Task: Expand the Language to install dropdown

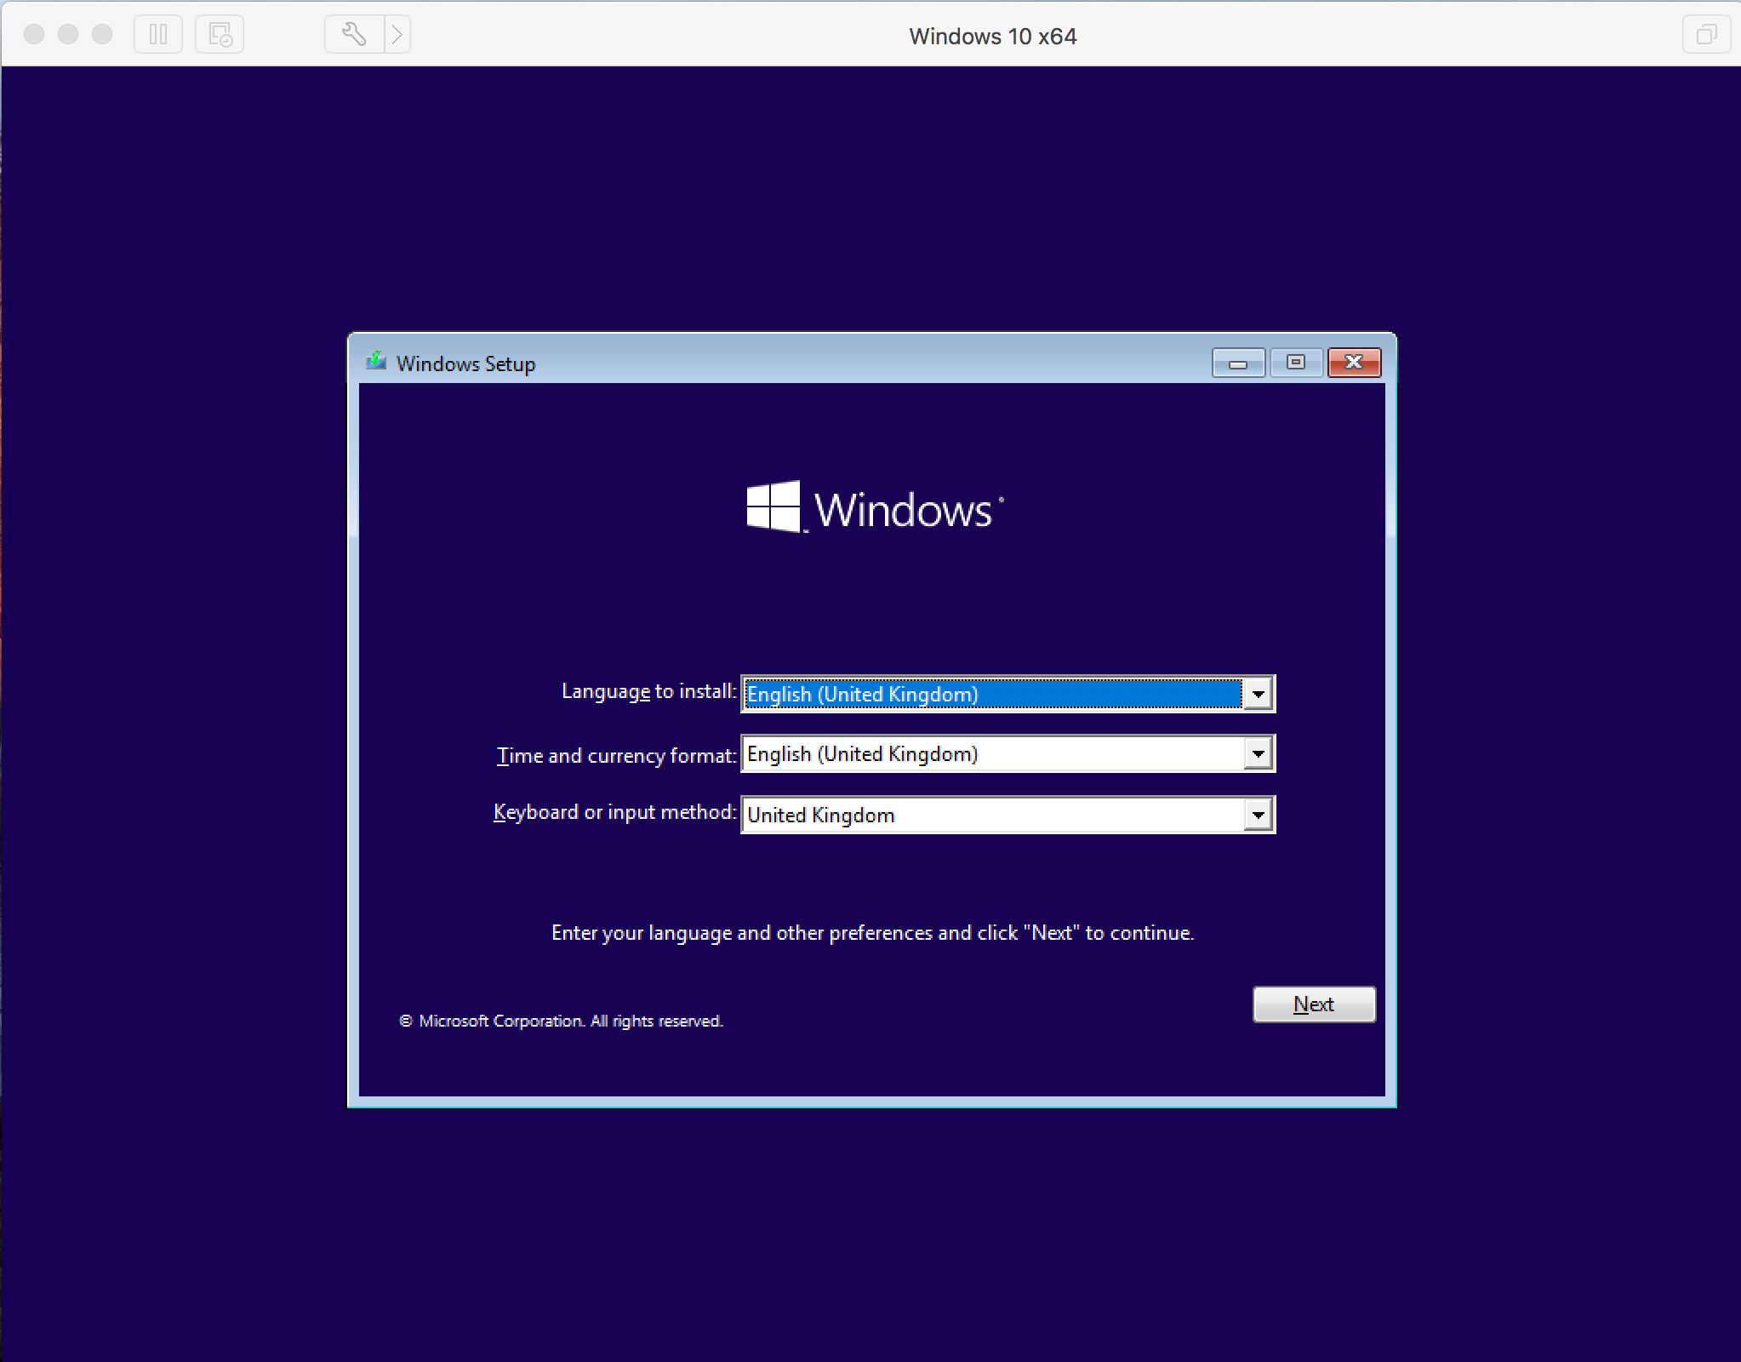Action: [x=1256, y=693]
